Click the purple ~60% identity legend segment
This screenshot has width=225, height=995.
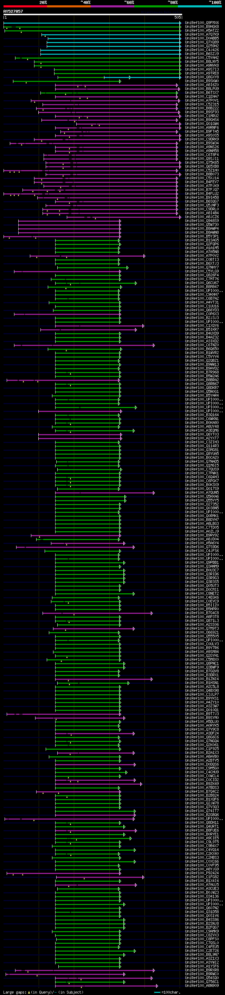(x=113, y=6)
